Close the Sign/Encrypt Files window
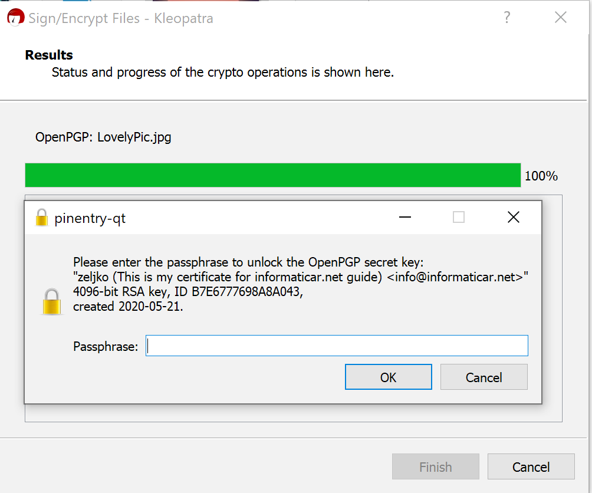Image resolution: width=592 pixels, height=493 pixels. [561, 17]
